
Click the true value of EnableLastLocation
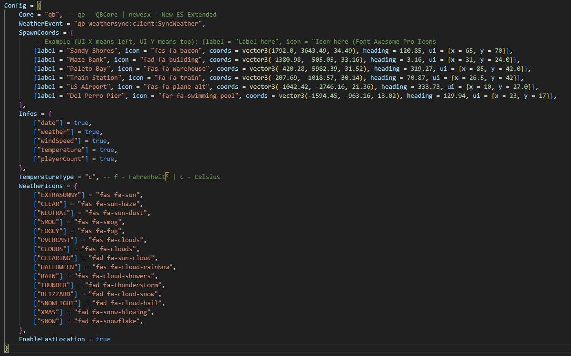[x=103, y=339]
